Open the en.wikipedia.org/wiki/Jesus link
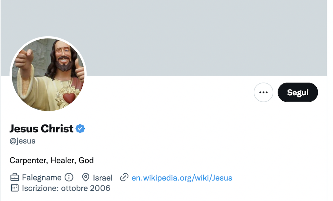Image resolution: width=333 pixels, height=201 pixels. coord(182,177)
